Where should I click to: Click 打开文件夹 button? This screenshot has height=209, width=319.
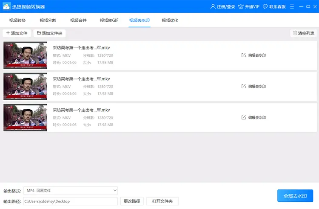click(x=162, y=201)
